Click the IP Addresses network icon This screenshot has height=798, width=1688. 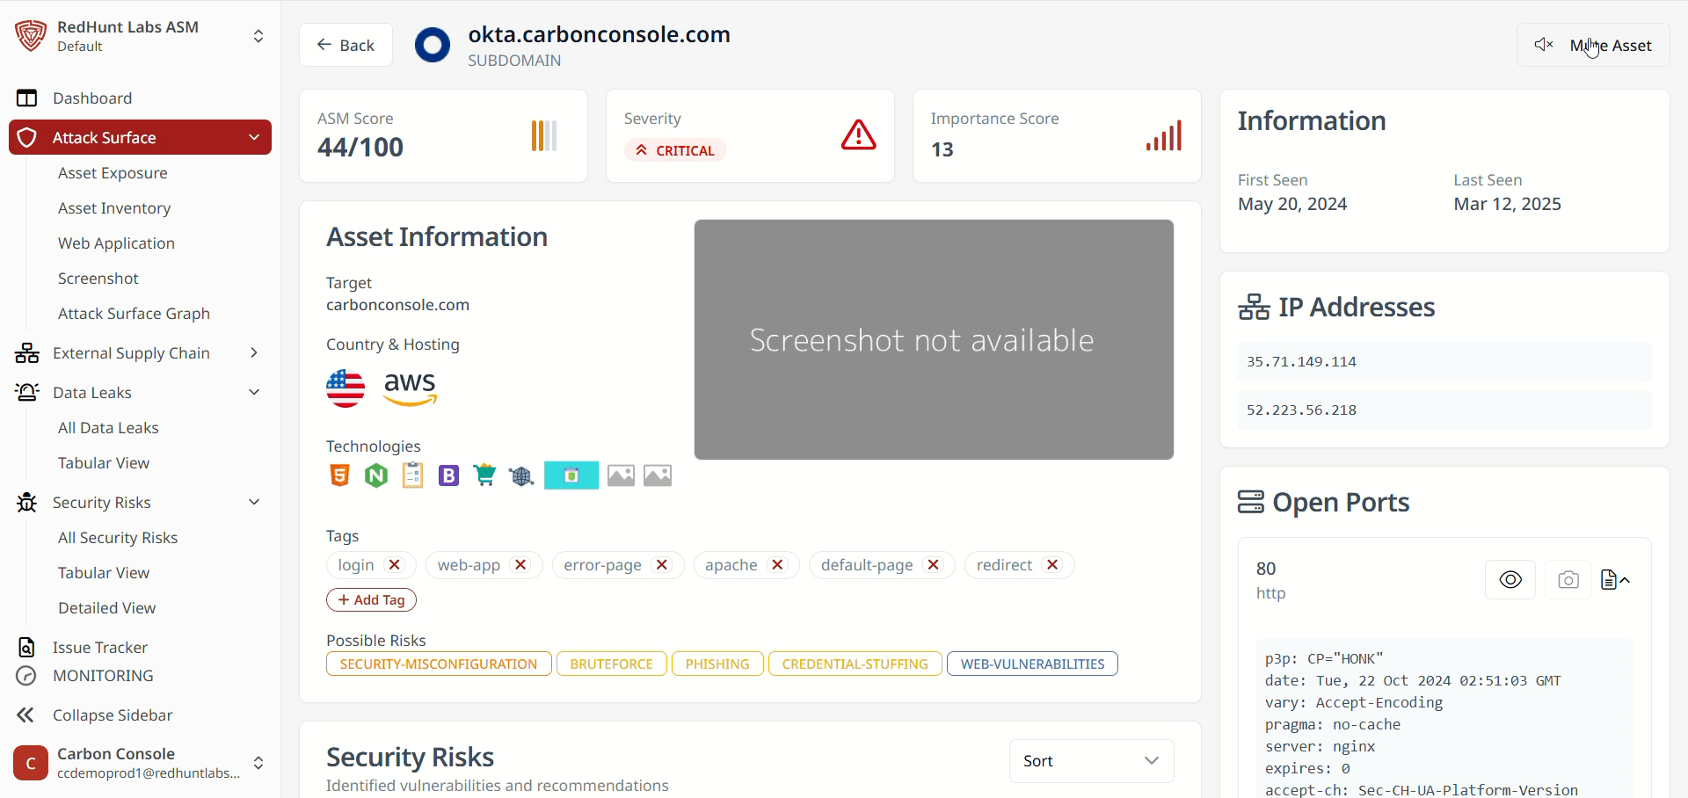pos(1255,307)
